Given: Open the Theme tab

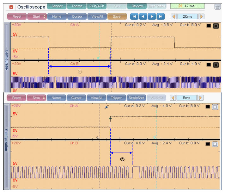Looking at the screenshot, I should point(77,6).
